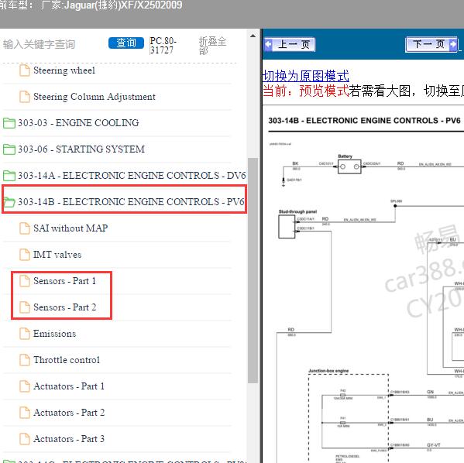Viewport: 464px width, 463px height.
Task: Open SAI without MAP document icon
Action: pos(25,228)
